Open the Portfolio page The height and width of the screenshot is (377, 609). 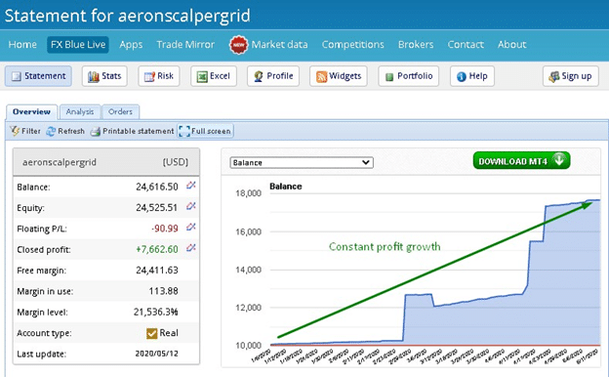pyautogui.click(x=409, y=76)
